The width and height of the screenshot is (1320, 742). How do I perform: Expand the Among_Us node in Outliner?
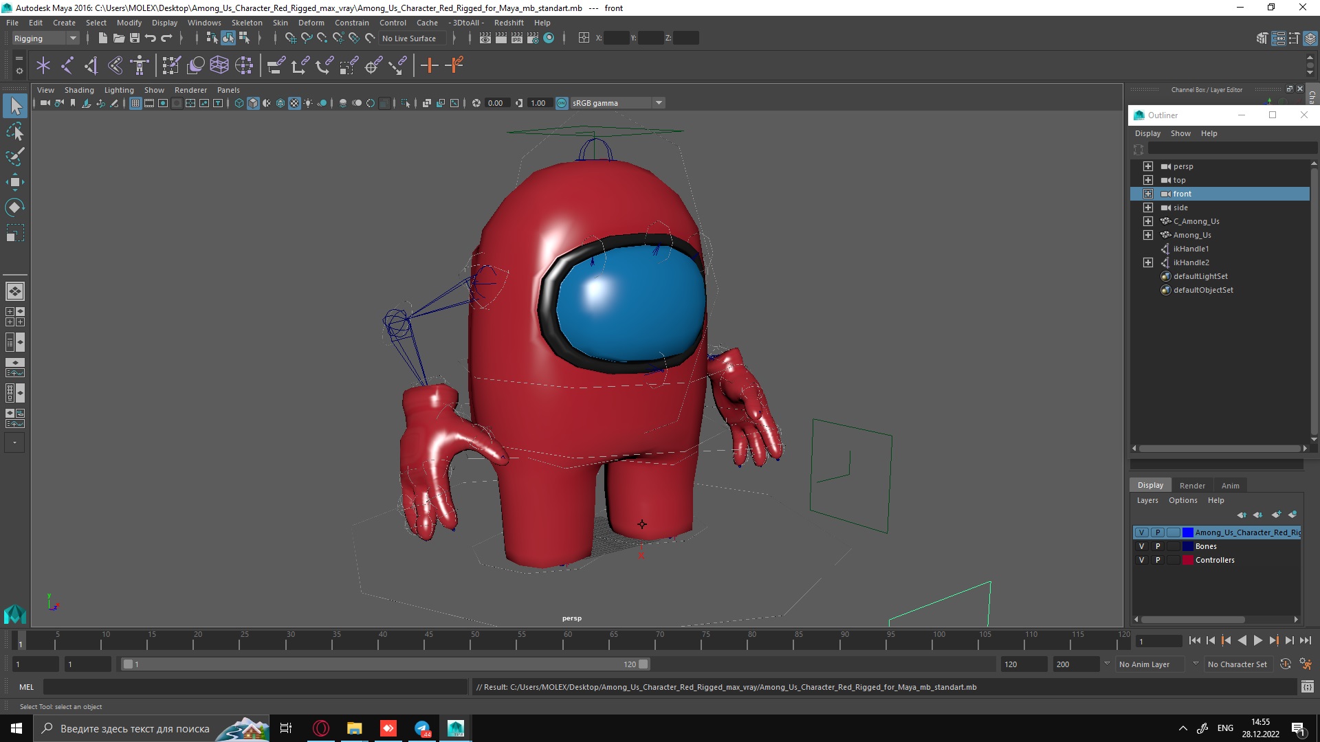coord(1147,235)
